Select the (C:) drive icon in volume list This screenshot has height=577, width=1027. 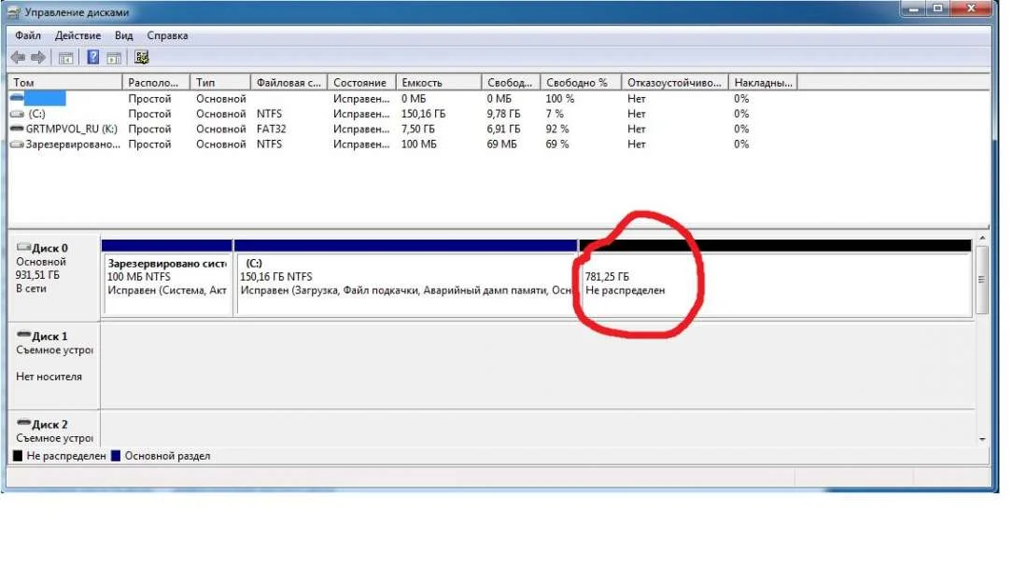[x=18, y=114]
